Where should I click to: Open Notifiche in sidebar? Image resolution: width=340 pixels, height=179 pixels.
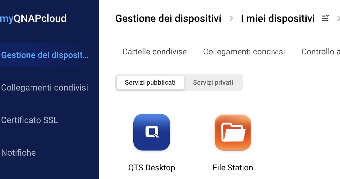click(x=19, y=153)
